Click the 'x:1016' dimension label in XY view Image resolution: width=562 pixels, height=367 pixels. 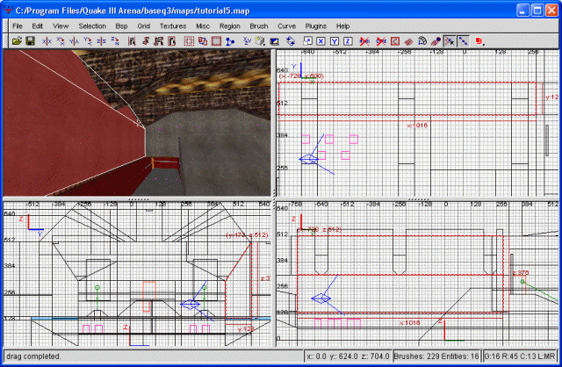point(417,126)
